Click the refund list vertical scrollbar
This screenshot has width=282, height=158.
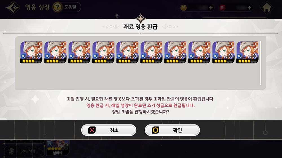coord(260,63)
